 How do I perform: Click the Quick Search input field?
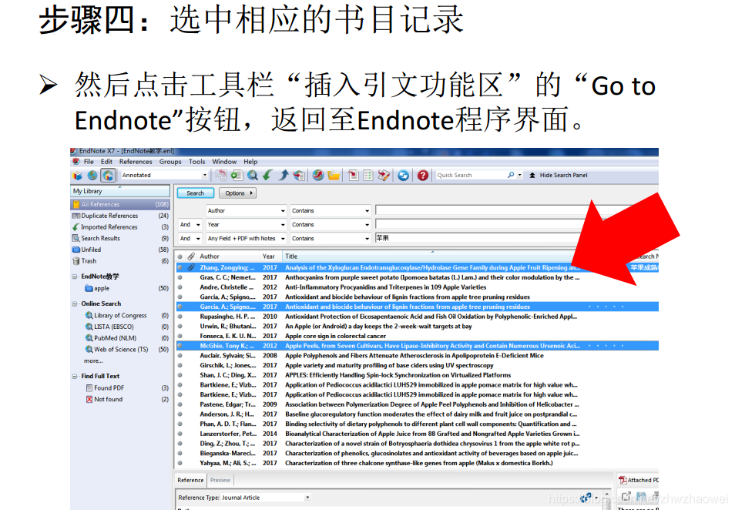(471, 175)
